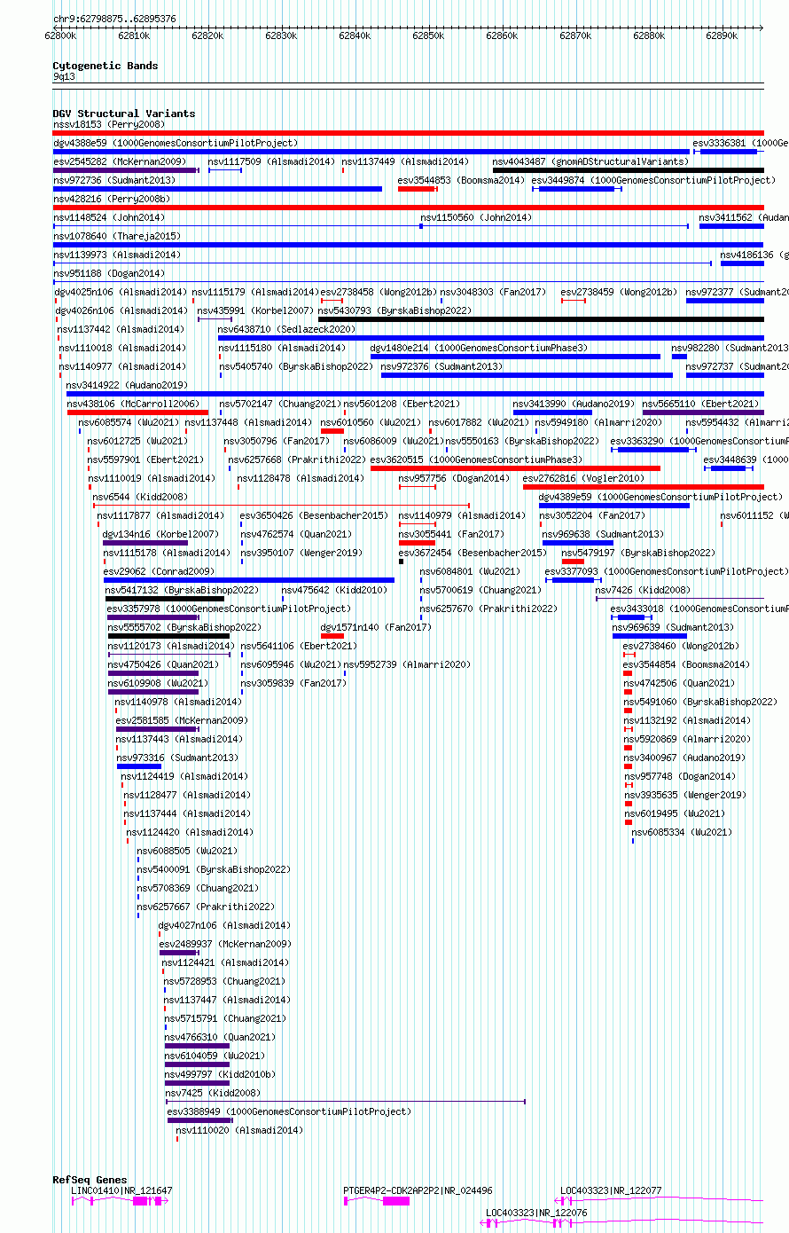The image size is (789, 1233).
Task: Open nsv475642 (Kidd2010) label
Action: 334,590
